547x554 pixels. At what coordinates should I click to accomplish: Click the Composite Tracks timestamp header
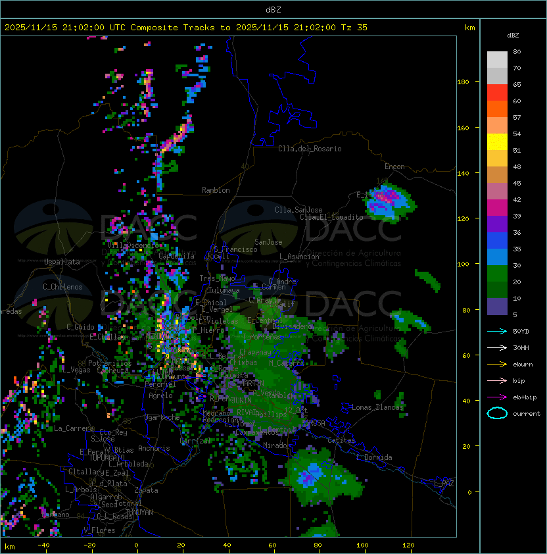click(186, 28)
